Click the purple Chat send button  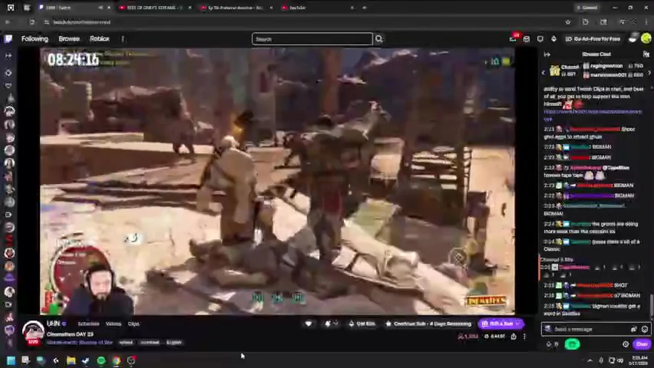click(x=642, y=344)
